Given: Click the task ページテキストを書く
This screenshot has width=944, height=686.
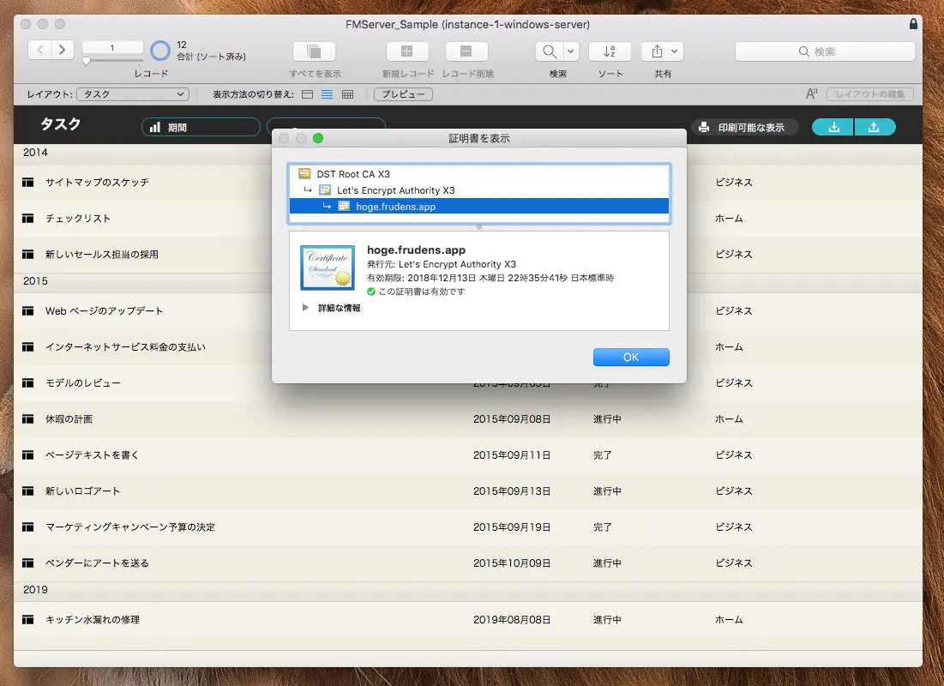Looking at the screenshot, I should [92, 455].
